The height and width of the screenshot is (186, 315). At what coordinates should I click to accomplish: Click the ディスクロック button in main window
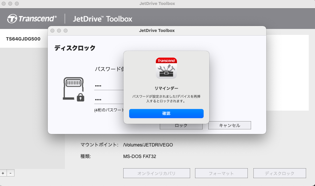tap(279, 173)
